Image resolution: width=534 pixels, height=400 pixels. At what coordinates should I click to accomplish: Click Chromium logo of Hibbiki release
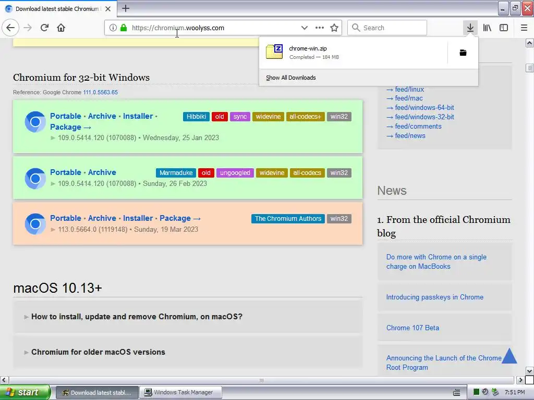pyautogui.click(x=35, y=121)
